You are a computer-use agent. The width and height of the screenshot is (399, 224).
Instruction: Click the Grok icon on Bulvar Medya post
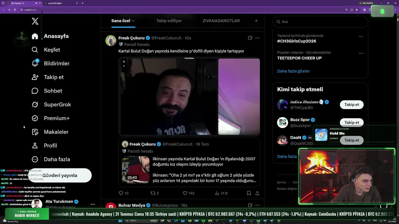click(250, 205)
